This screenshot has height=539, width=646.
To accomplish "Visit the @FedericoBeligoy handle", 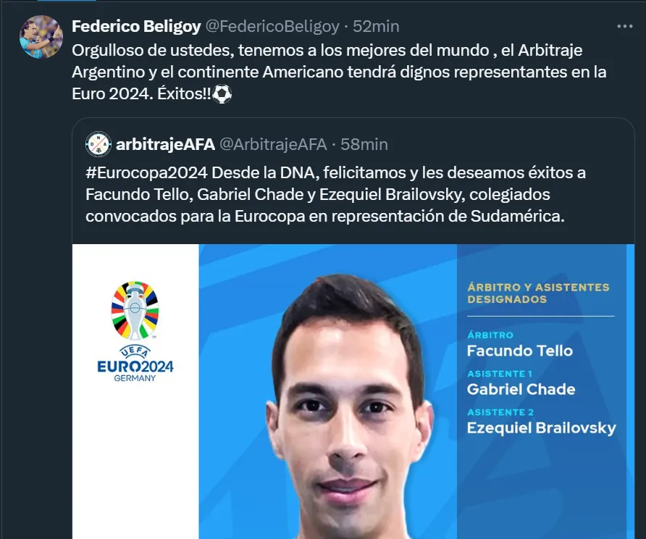I will pos(272,26).
